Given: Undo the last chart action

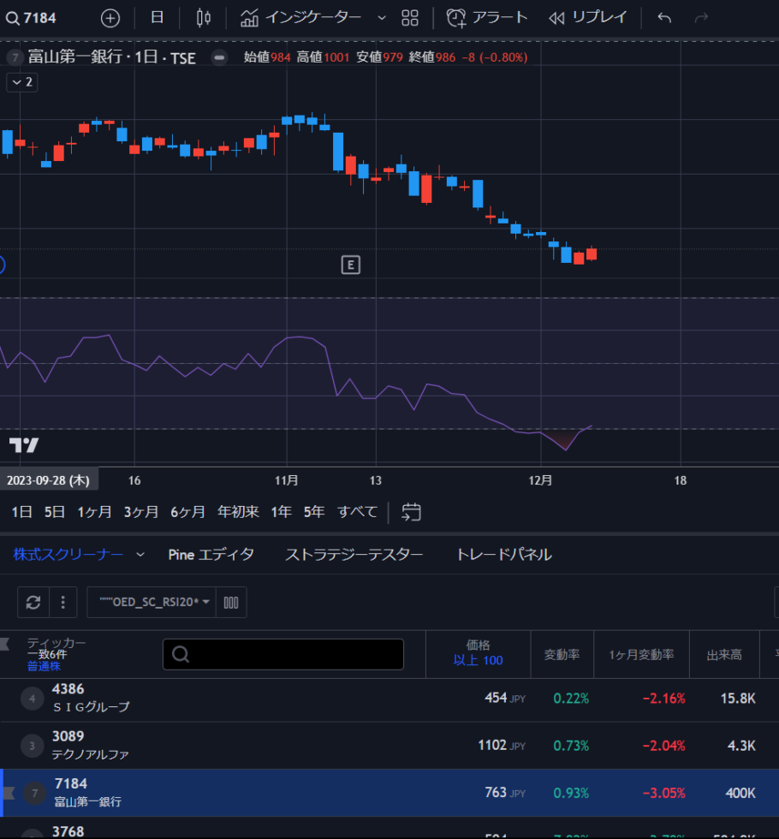Looking at the screenshot, I should (664, 18).
